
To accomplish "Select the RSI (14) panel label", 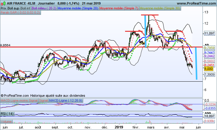I will tap(7, 114).
